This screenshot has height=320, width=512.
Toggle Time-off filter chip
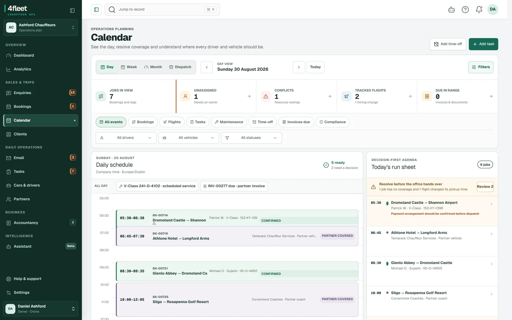pos(263,122)
